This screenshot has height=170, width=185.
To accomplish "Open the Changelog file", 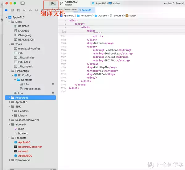I will (x=25, y=35).
